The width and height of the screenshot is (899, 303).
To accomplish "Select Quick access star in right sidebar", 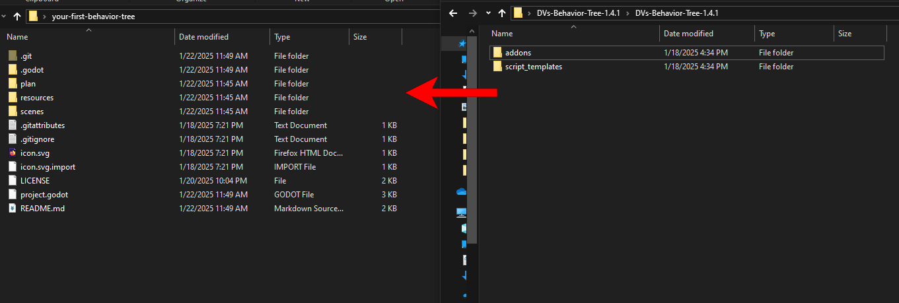I will pyautogui.click(x=462, y=43).
